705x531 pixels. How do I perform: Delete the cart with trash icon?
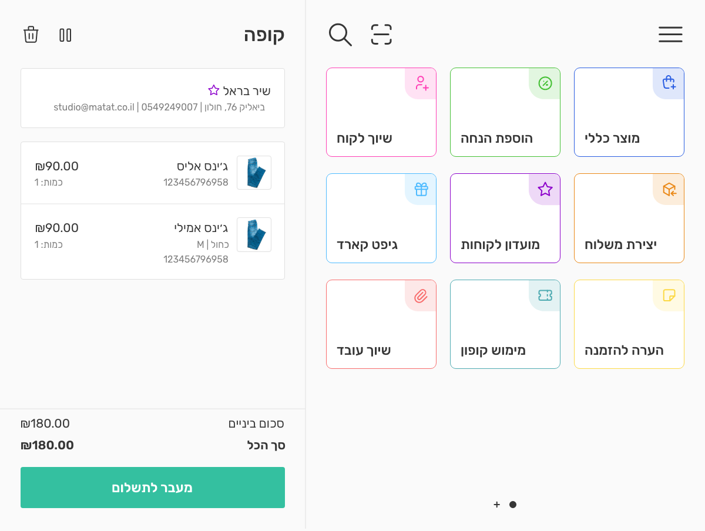click(31, 35)
